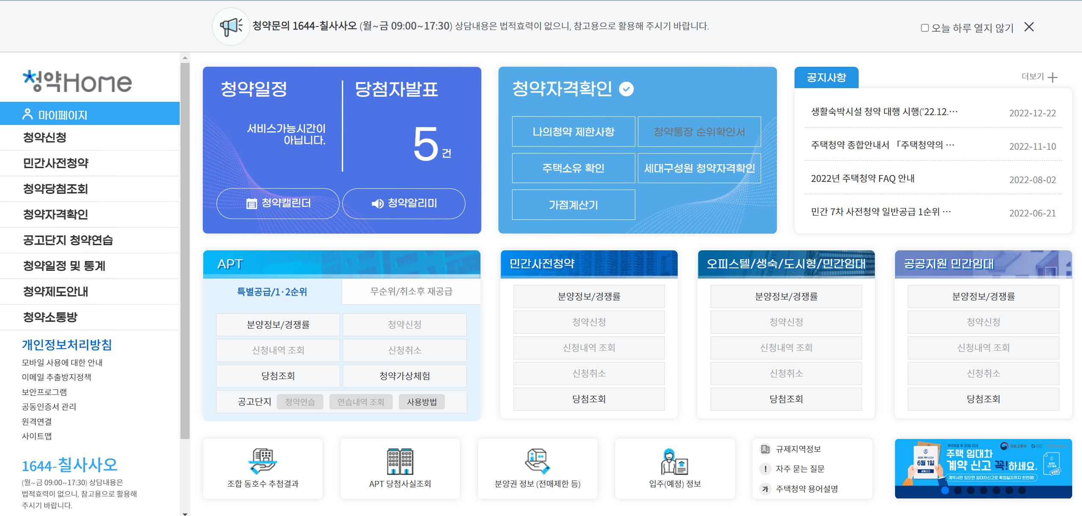Expand notices with 더보기 plus
Viewport: 1082px width, 516px height.
(1053, 77)
